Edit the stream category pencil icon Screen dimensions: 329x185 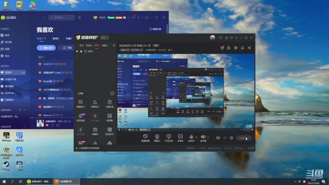click(x=141, y=50)
